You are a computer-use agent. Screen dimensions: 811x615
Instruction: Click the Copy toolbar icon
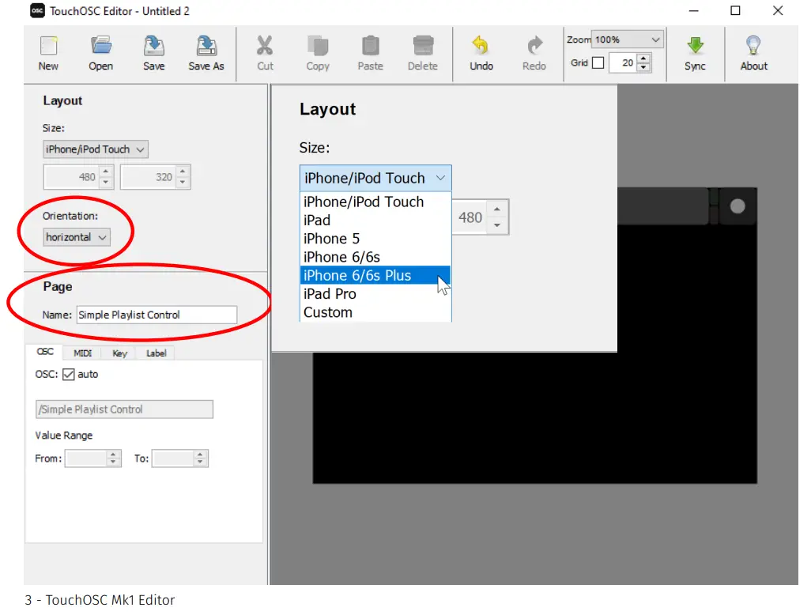coord(318,46)
